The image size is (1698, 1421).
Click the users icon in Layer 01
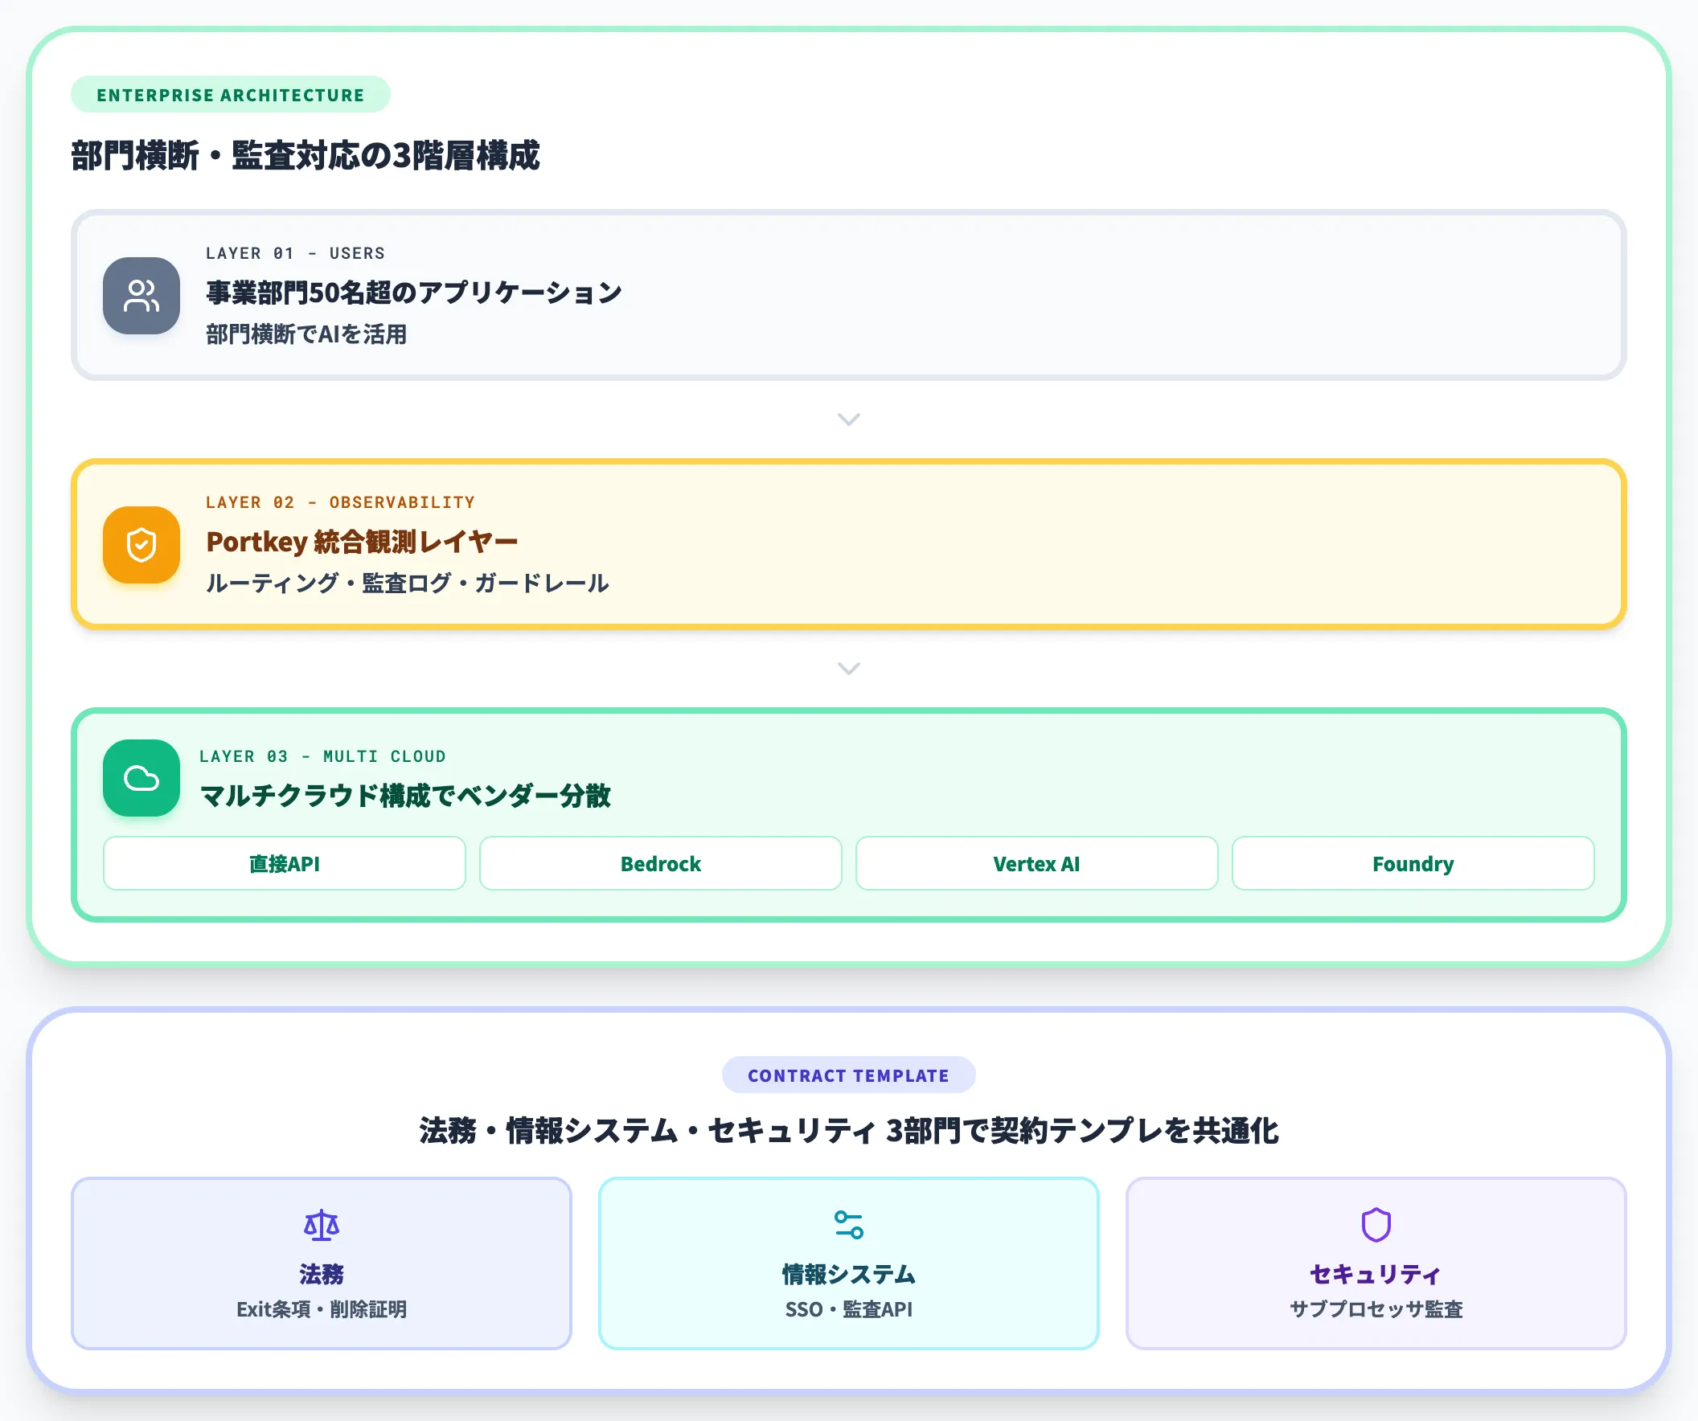click(141, 296)
